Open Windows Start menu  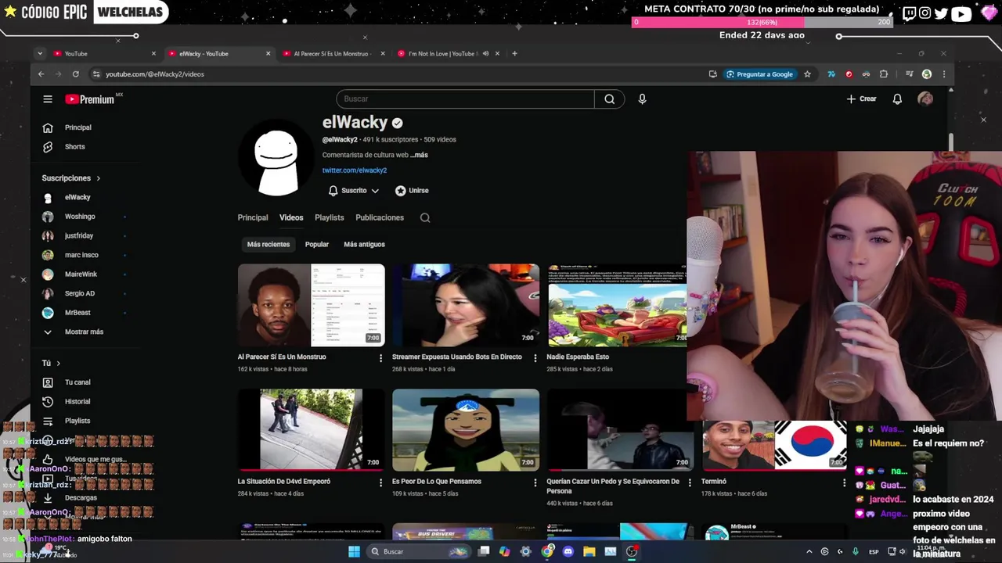(x=354, y=551)
